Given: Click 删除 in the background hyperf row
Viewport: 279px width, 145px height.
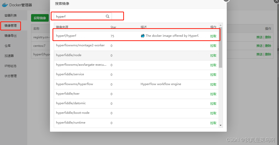Looking at the screenshot, I should (268, 54).
